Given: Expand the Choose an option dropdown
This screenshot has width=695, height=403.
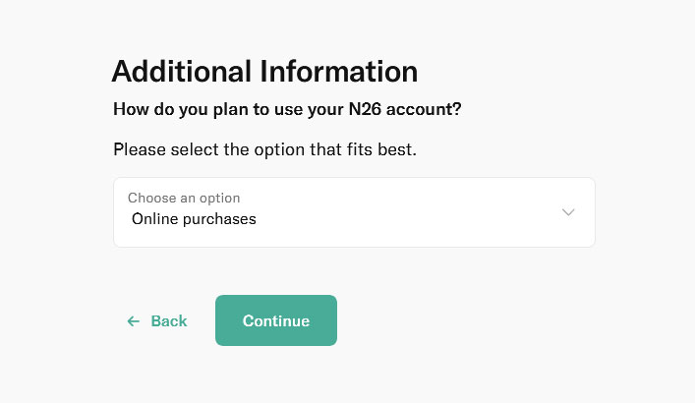Looking at the screenshot, I should 354,212.
